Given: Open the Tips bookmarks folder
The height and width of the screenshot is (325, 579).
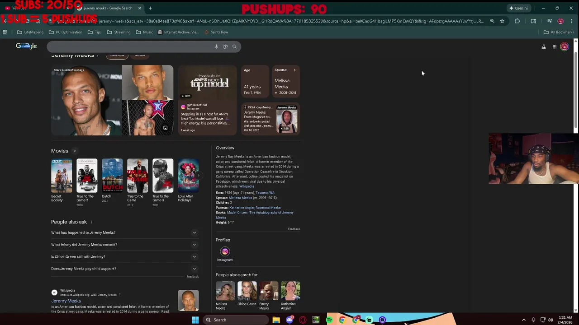Looking at the screenshot, I should (95, 32).
